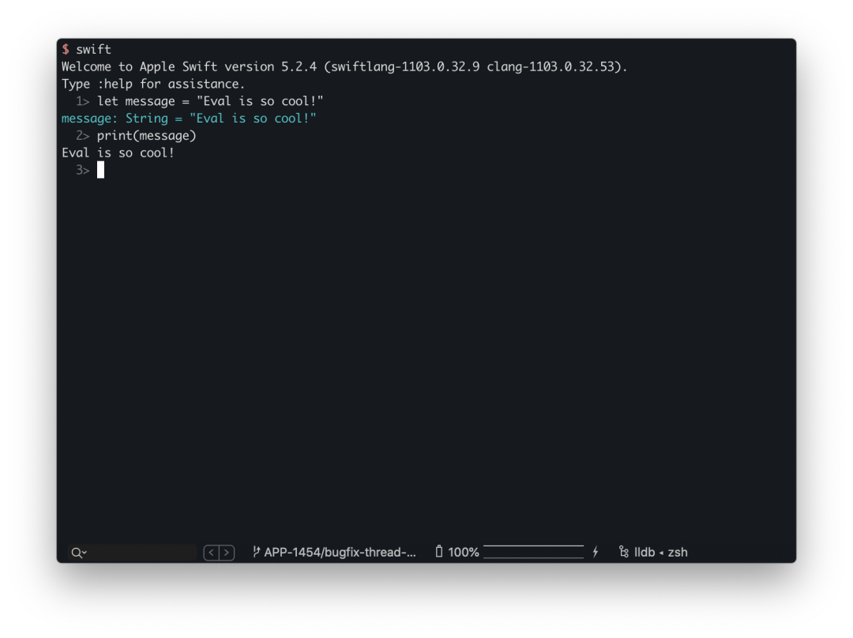This screenshot has width=853, height=638.
Task: Click the charging lightning bolt icon
Action: coord(596,552)
